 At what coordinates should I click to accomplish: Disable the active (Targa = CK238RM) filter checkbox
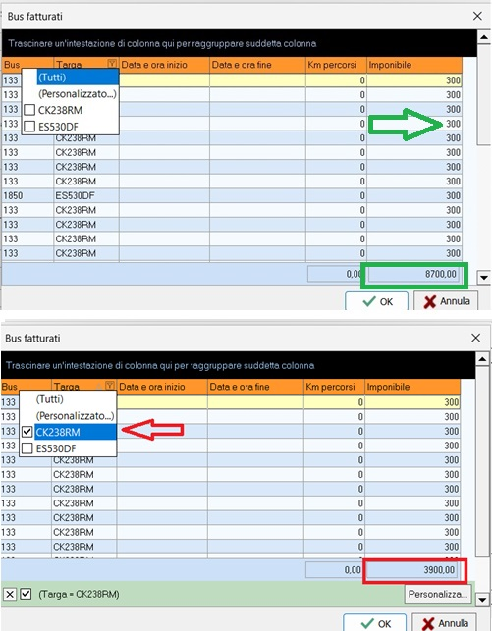(26, 594)
